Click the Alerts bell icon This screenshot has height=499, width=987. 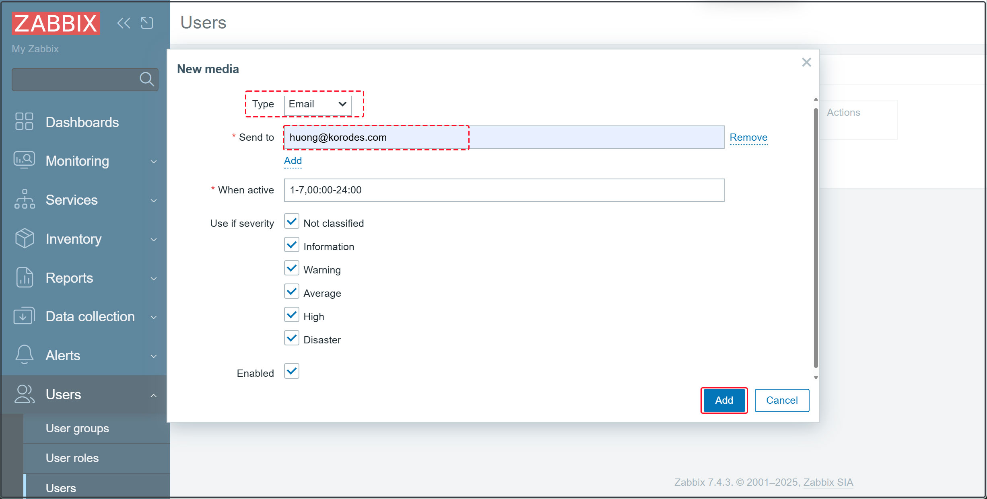click(24, 355)
